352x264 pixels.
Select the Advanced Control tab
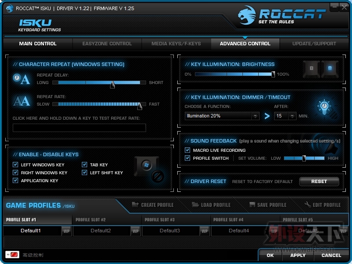pyautogui.click(x=245, y=44)
